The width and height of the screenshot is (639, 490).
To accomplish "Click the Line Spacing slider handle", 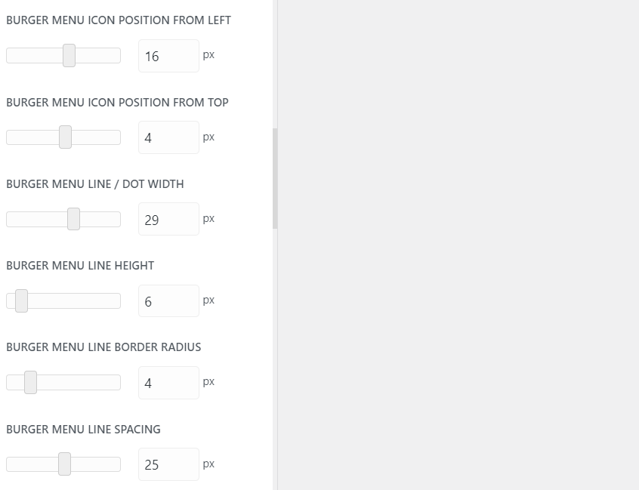I will (64, 464).
